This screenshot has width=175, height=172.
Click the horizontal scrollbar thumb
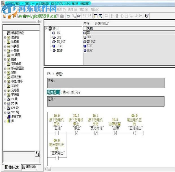[49, 169]
